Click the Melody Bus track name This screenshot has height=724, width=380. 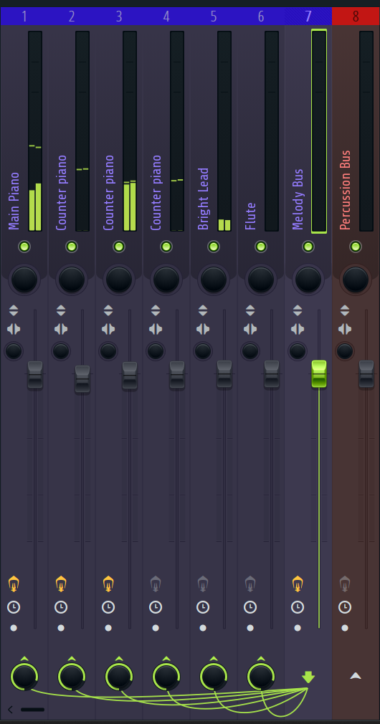click(298, 199)
